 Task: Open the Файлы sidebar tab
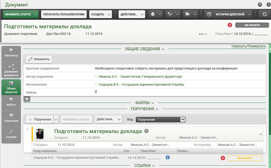tap(11, 102)
